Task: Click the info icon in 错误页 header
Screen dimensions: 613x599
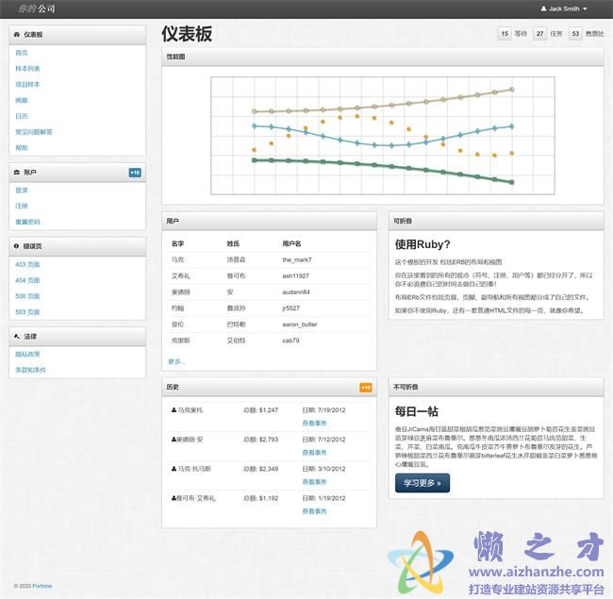Action: (16, 246)
